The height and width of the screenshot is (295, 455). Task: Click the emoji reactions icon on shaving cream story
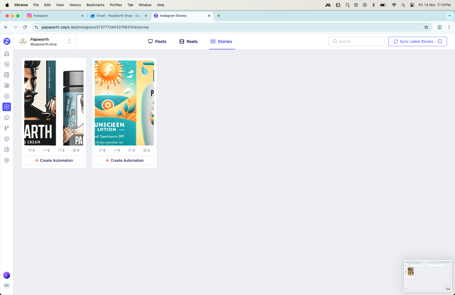(x=75, y=150)
